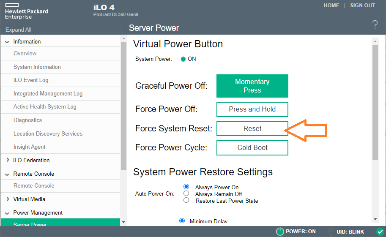Click the main content scrollbar thumb
386x237 pixels.
click(x=375, y=102)
